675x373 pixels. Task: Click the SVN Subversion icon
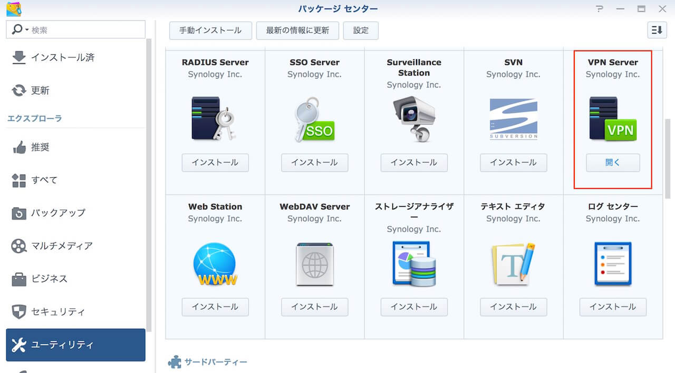pos(513,119)
